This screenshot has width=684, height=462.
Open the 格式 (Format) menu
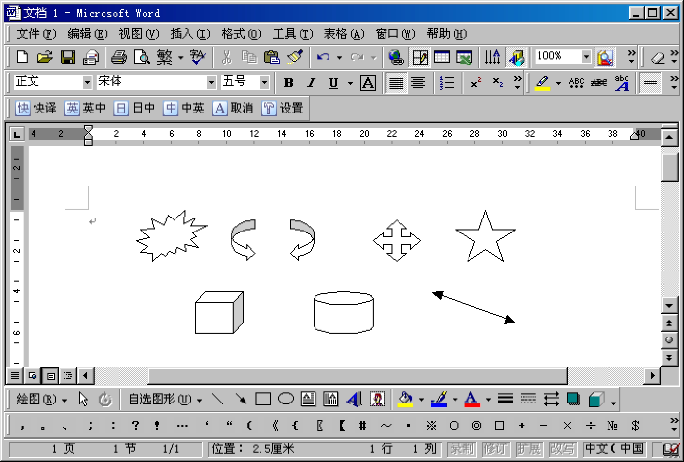tap(241, 34)
